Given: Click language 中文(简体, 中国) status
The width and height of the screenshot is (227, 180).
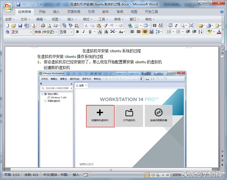Looking at the screenshot, I should click(x=56, y=175).
